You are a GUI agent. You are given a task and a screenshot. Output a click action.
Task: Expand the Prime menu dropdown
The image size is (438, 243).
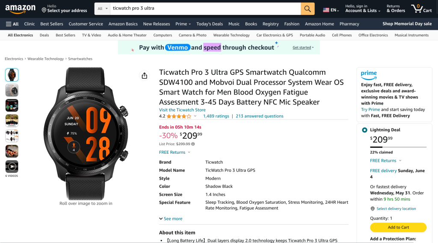pyautogui.click(x=183, y=24)
